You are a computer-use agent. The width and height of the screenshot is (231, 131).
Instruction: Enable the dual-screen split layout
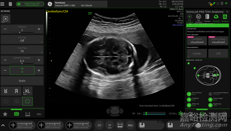6,101
